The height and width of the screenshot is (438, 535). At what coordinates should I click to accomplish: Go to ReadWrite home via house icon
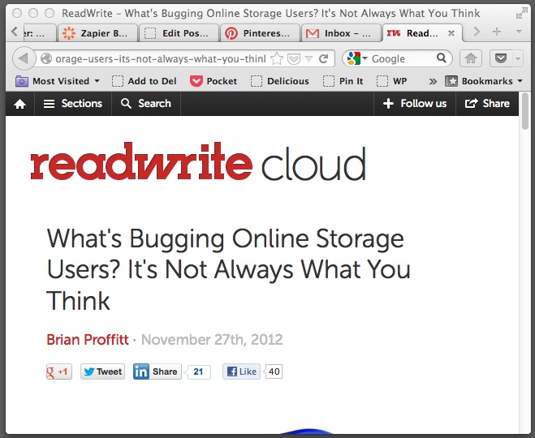click(x=19, y=104)
